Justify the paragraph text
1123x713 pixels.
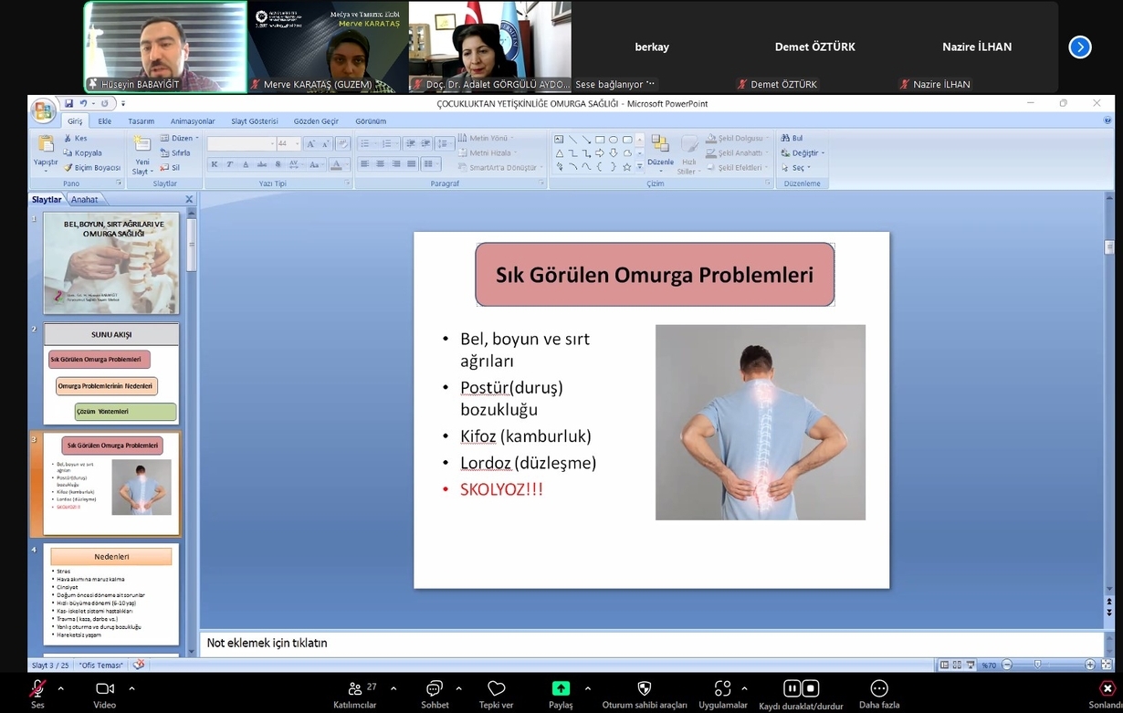pyautogui.click(x=411, y=164)
